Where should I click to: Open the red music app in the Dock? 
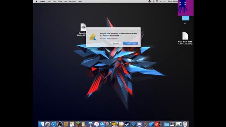pyautogui.click(x=158, y=124)
